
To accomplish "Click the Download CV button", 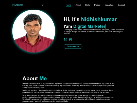I will pos(73,47).
